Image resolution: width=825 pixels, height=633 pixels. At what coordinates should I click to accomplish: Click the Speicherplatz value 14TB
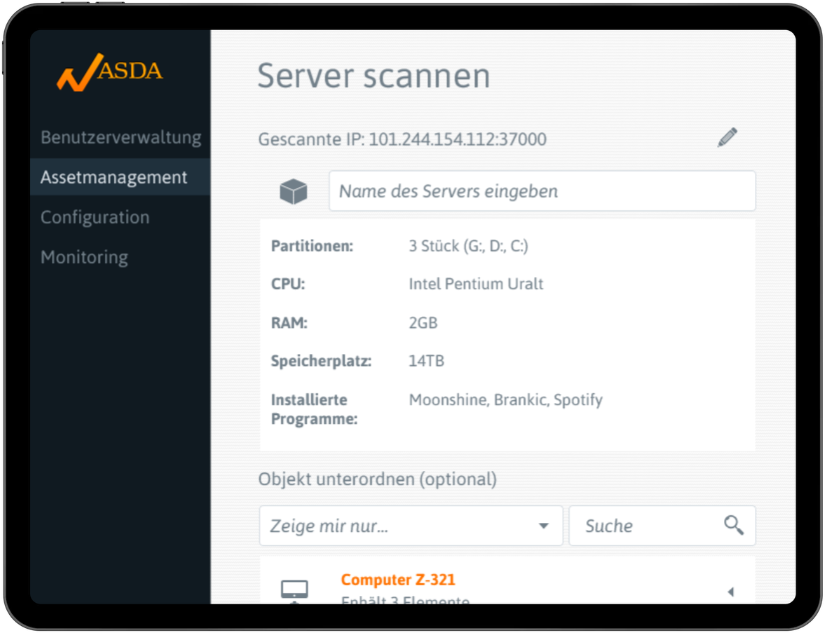pyautogui.click(x=426, y=361)
